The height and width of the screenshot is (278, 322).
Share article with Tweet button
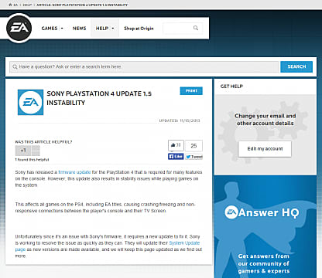click(194, 157)
